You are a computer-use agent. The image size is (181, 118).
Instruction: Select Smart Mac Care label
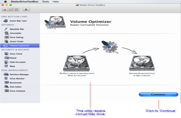click(x=18, y=21)
